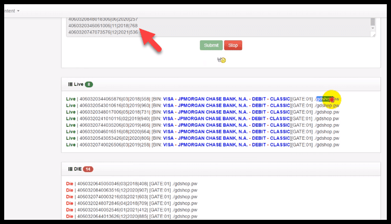391x224 pixels.
Task: Click the list icon beside Live heading
Action: [x=70, y=84]
